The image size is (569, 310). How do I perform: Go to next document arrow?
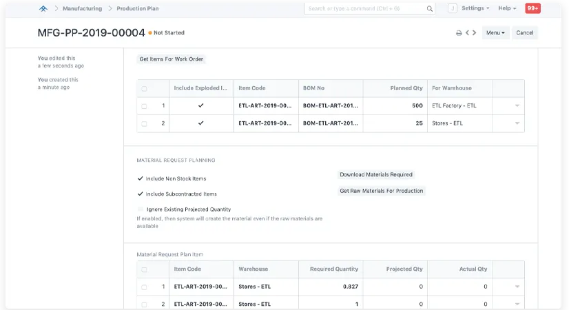point(475,33)
